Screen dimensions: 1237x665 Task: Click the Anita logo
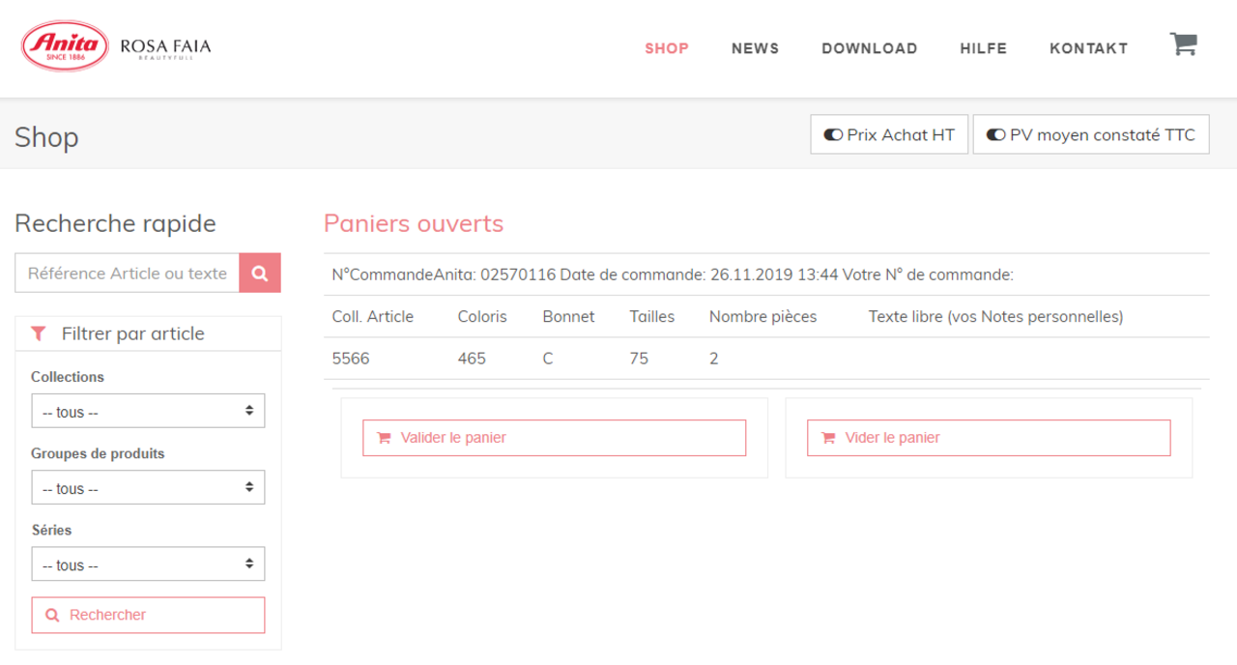coord(66,46)
